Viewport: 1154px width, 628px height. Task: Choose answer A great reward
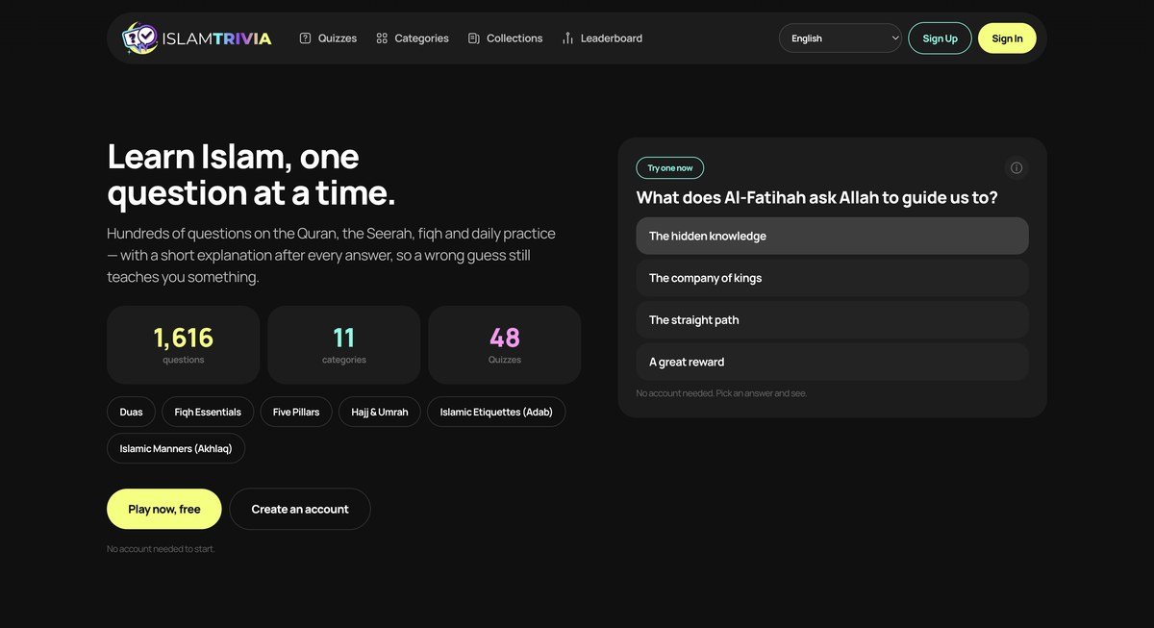pos(832,362)
